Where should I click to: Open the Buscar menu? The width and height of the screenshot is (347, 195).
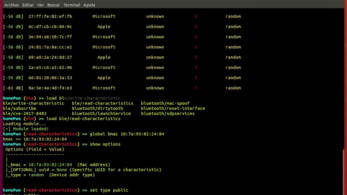click(53, 5)
